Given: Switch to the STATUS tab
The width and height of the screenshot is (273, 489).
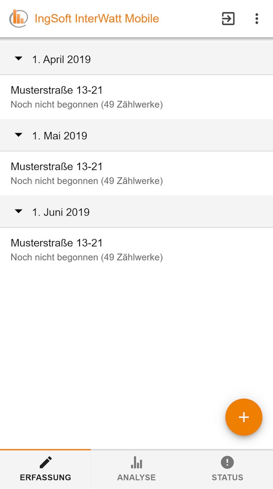Looking at the screenshot, I should tap(227, 477).
